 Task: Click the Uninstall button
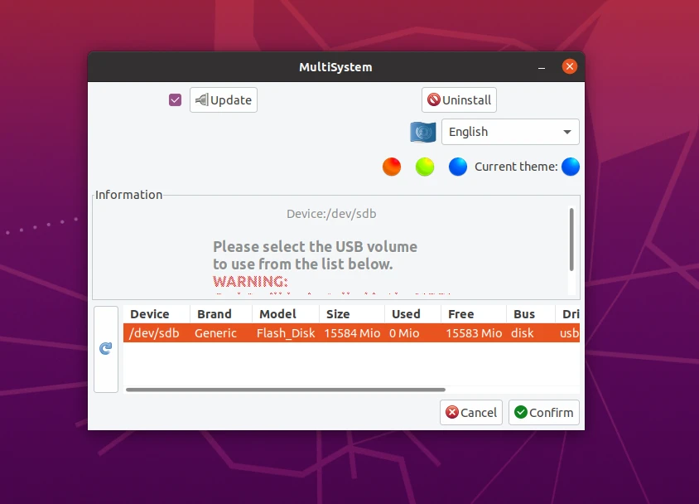point(459,100)
